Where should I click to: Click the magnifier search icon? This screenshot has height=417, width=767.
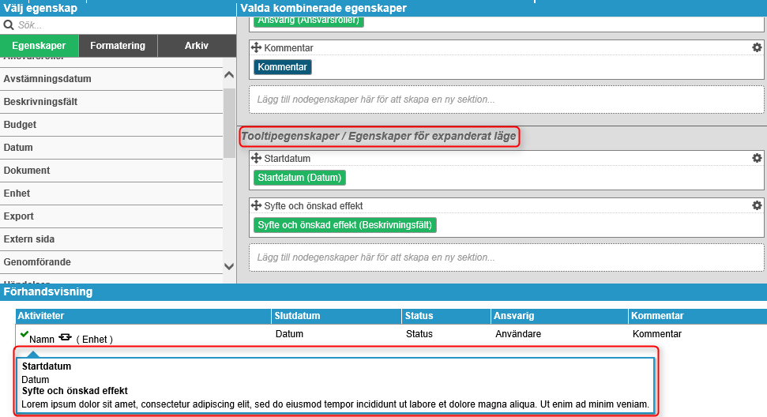click(x=9, y=25)
